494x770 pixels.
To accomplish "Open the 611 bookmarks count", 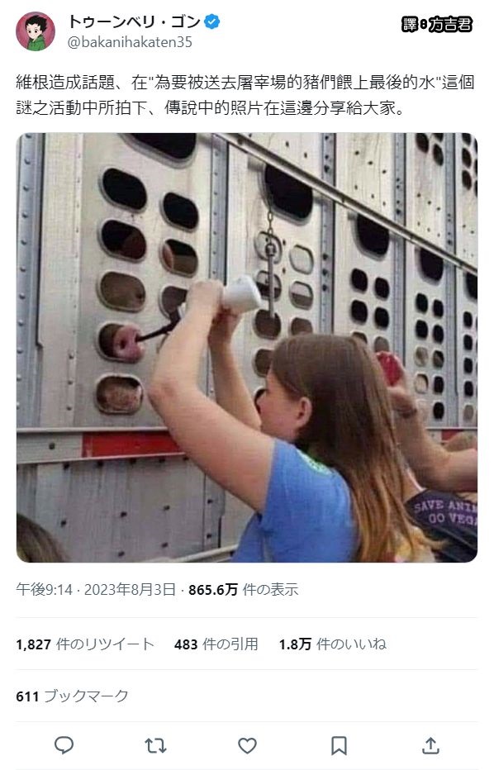I will [x=72, y=696].
